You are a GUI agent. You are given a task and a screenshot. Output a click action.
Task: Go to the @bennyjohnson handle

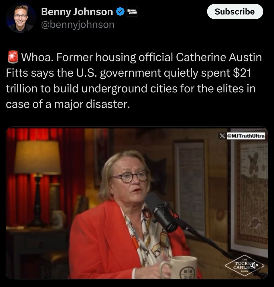click(x=78, y=24)
